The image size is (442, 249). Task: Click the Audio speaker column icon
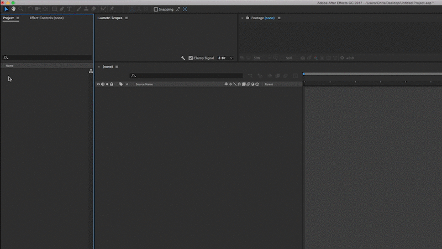coord(103,84)
